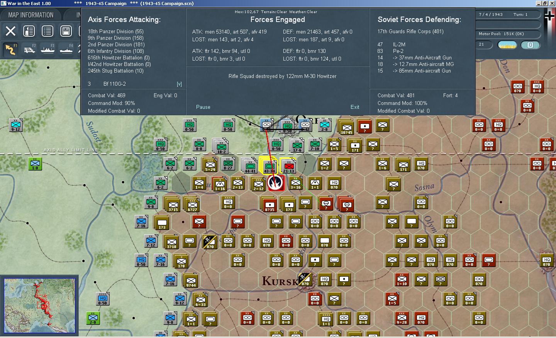Click the clear weather indicator pill

pos(507,45)
